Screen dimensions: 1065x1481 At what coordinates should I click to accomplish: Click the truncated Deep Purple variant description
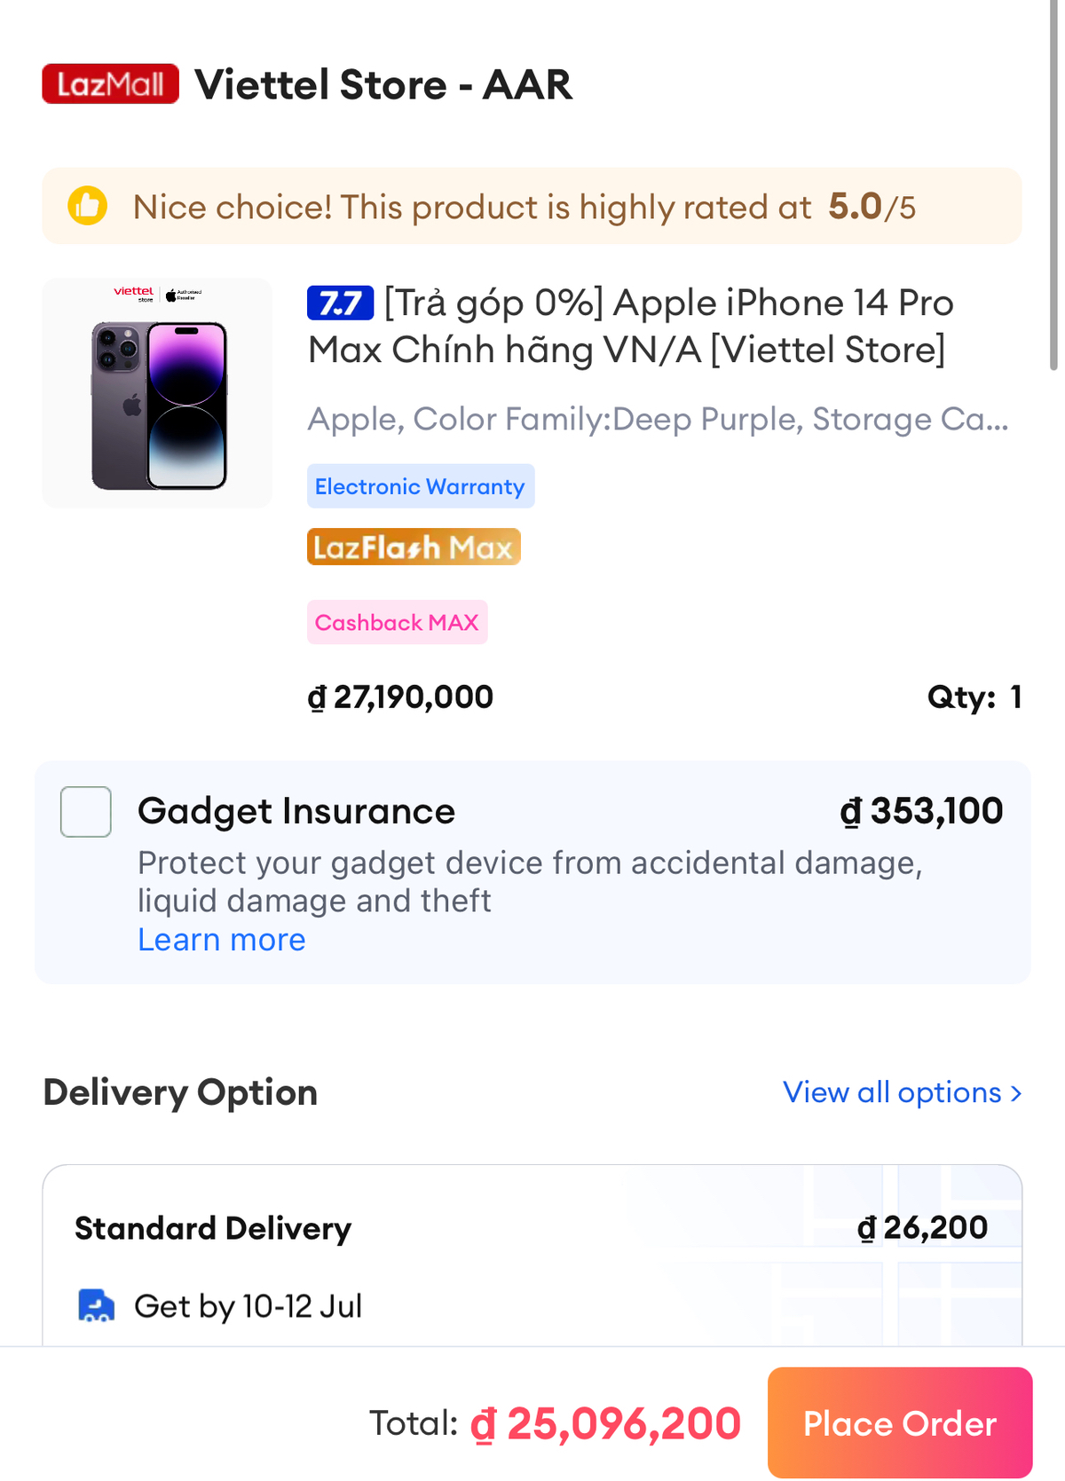click(658, 419)
